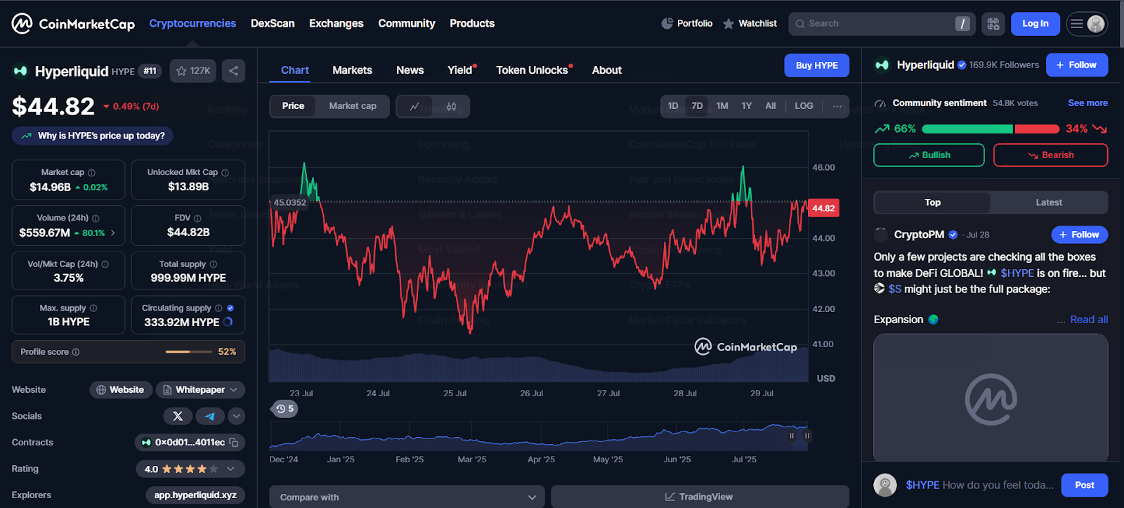Open the chart more options ellipsis
The image size is (1124, 508).
[837, 106]
